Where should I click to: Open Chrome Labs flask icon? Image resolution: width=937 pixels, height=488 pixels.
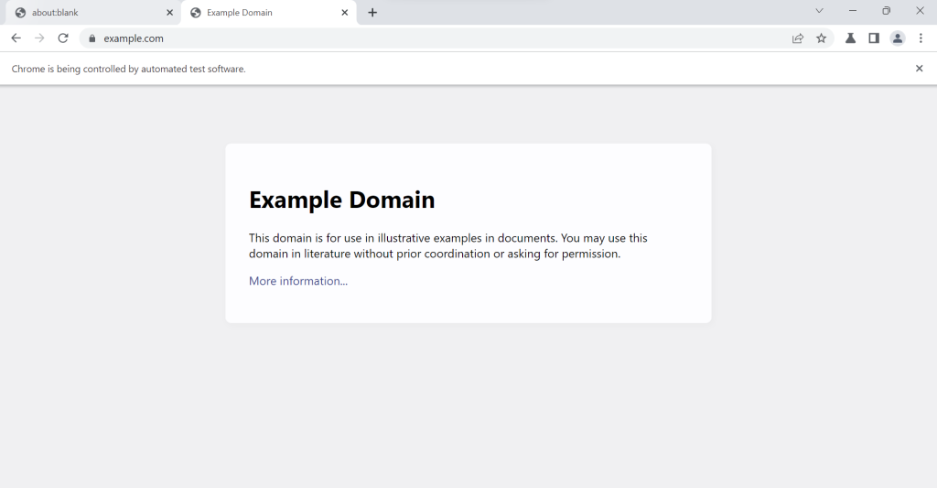tap(850, 38)
